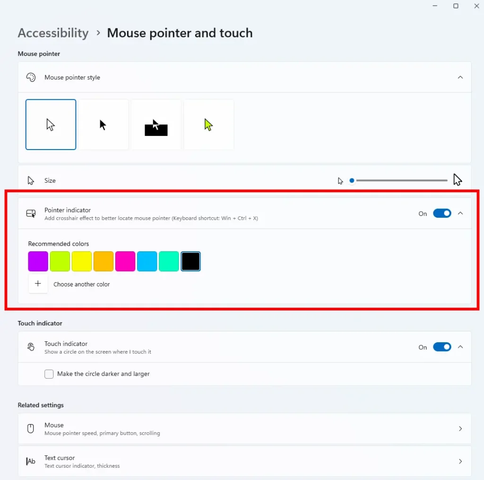The width and height of the screenshot is (484, 480).
Task: Open Text cursor settings
Action: click(244, 461)
